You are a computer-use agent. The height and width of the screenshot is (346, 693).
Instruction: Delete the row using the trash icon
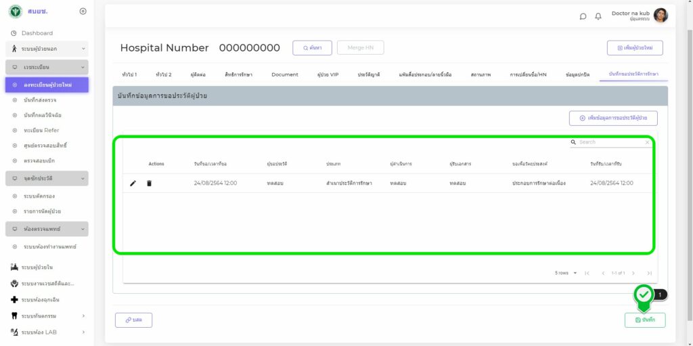(x=149, y=183)
